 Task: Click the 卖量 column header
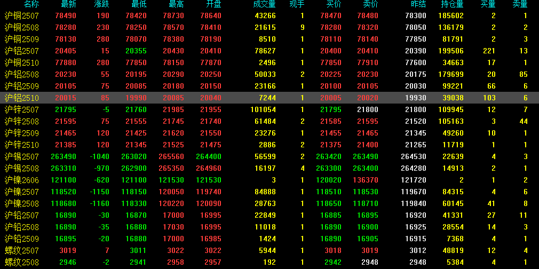pos(520,4)
